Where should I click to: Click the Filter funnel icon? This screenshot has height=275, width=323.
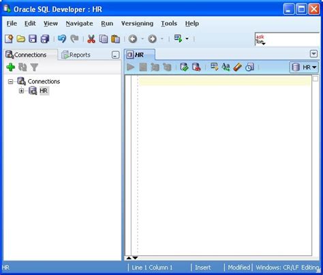click(34, 68)
